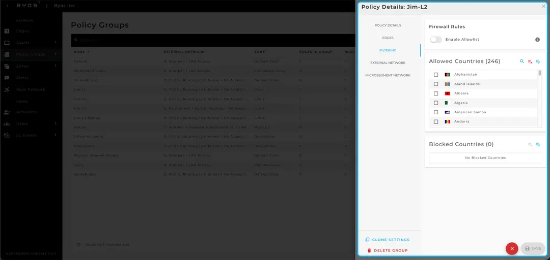Click the edit-list icon for Blocked Countries
The image size is (550, 260).
coord(538,145)
